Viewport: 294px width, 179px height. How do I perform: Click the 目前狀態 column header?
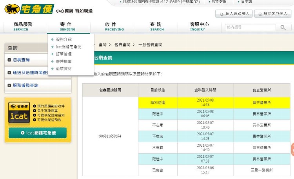[158, 90]
